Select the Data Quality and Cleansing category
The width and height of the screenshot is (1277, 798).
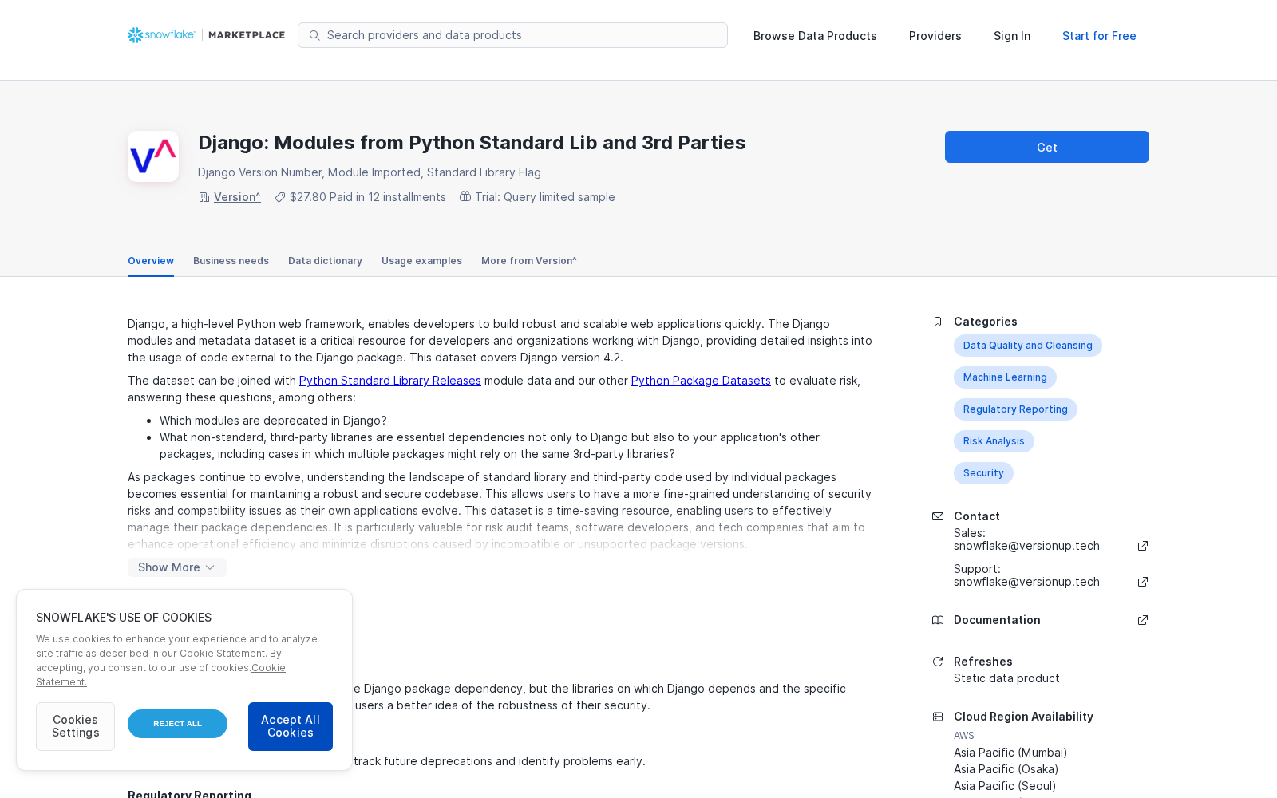pyautogui.click(x=1028, y=346)
